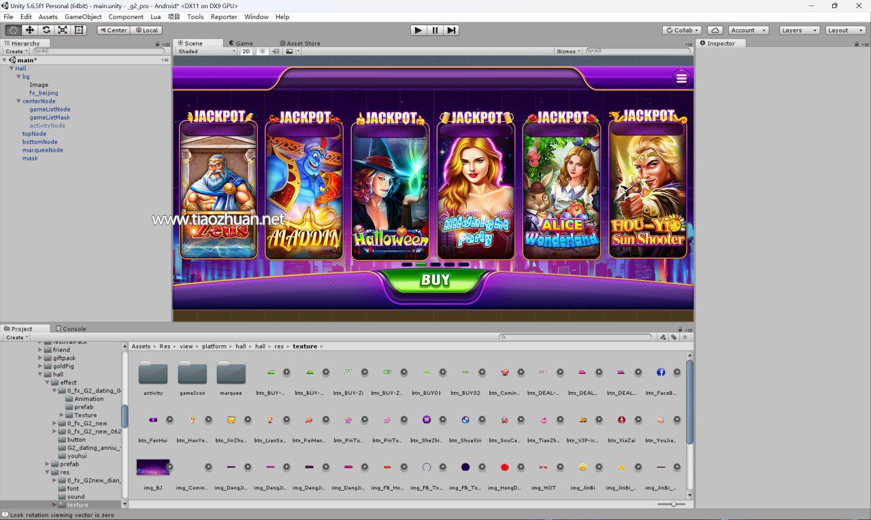Select the Rect Transform tool
Viewport: 871px width, 520px height.
click(x=79, y=30)
